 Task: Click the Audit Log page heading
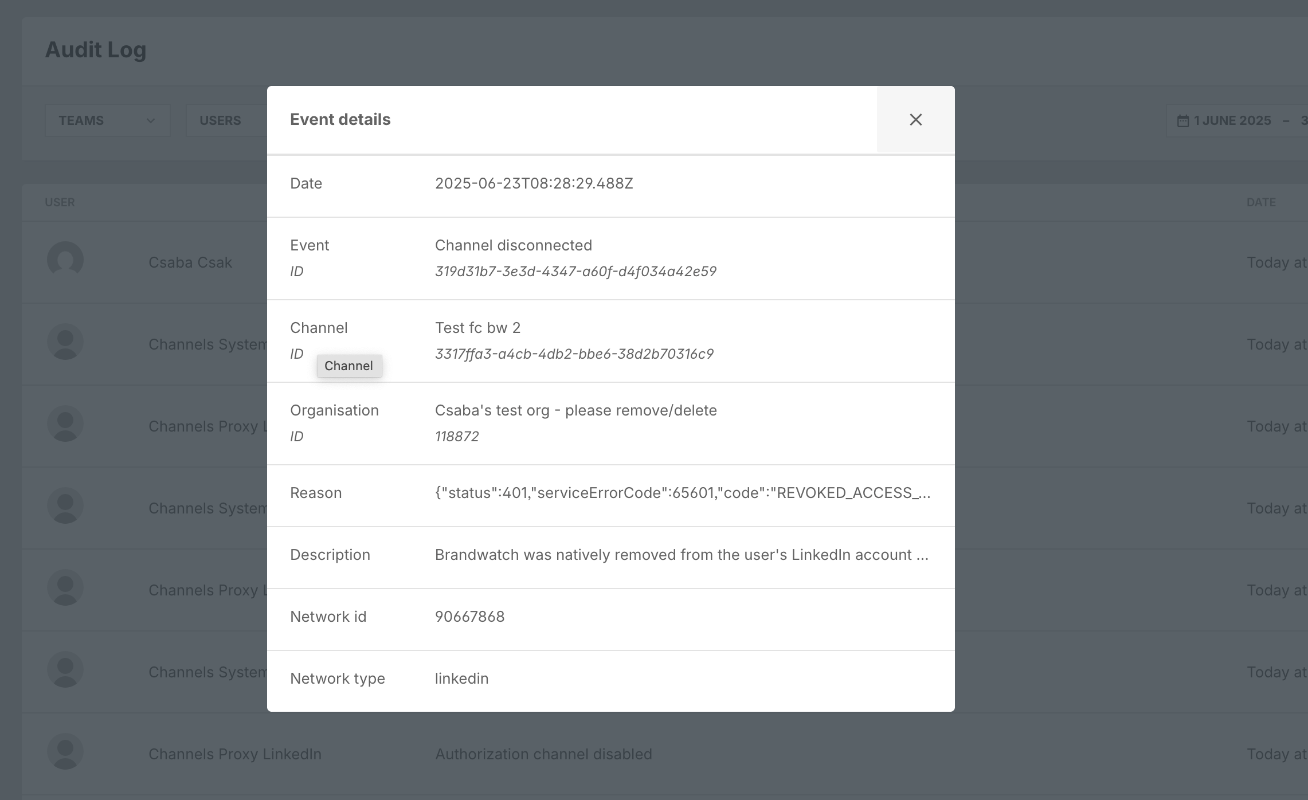96,50
